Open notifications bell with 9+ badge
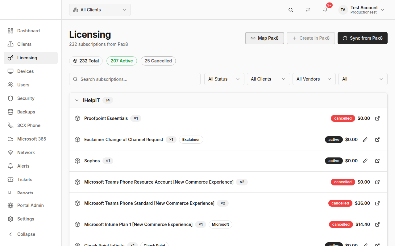 coord(325,10)
